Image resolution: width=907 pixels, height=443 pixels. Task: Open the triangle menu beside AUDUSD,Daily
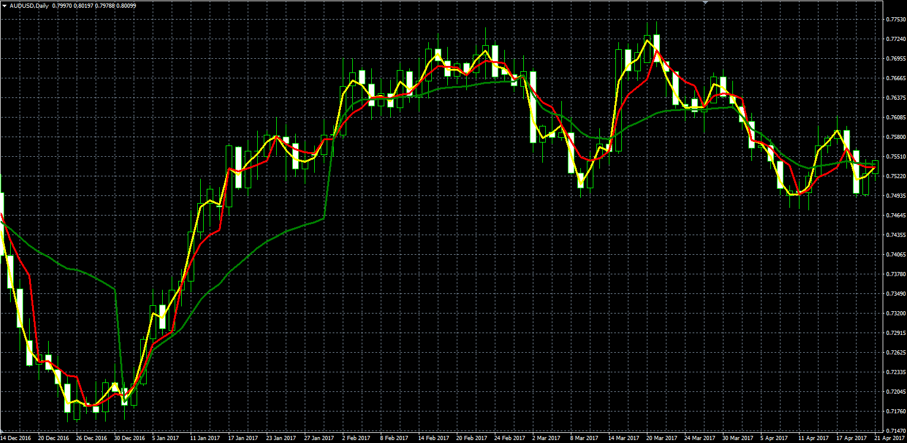coord(4,5)
